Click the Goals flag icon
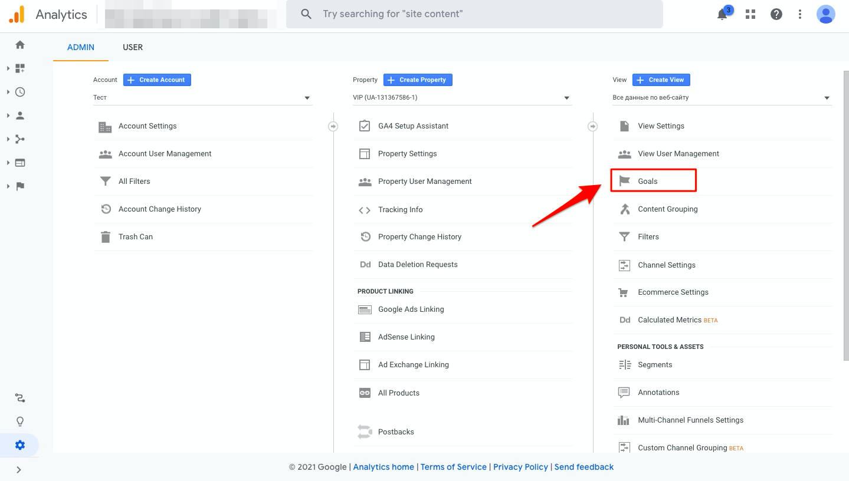This screenshot has height=481, width=849. tap(624, 182)
